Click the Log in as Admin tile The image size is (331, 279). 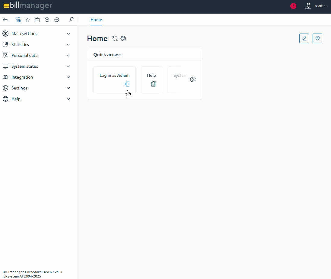tap(114, 79)
